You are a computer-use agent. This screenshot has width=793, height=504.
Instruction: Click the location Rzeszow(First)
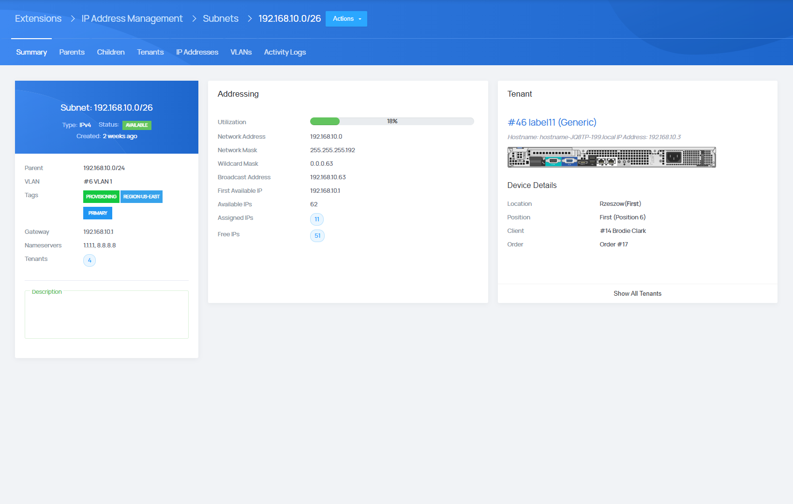point(620,204)
